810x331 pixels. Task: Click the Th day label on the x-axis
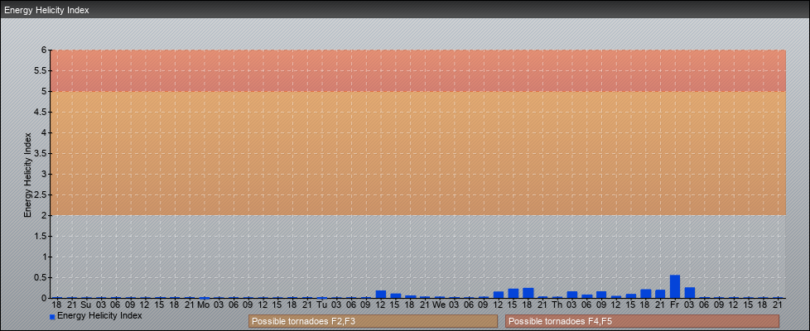pos(557,305)
